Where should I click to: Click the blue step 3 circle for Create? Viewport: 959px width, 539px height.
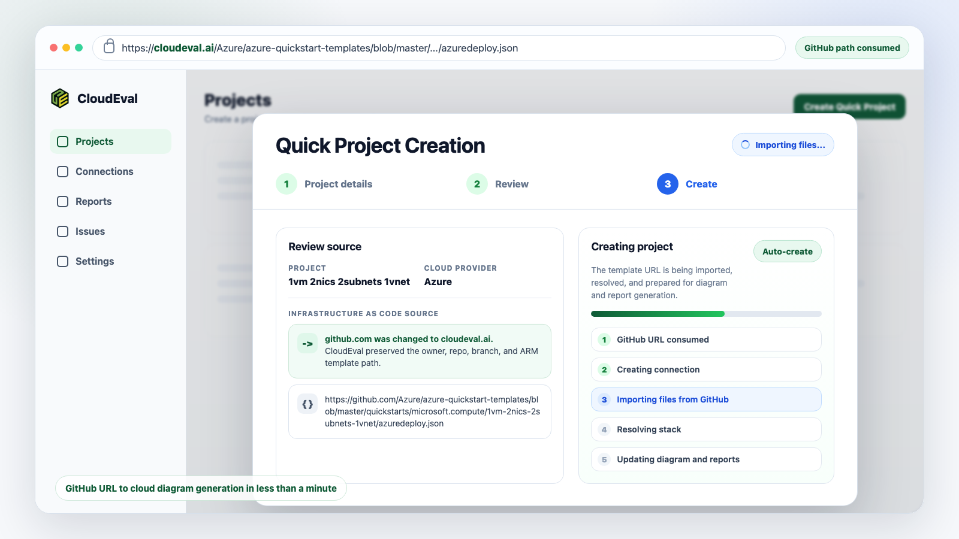point(668,184)
